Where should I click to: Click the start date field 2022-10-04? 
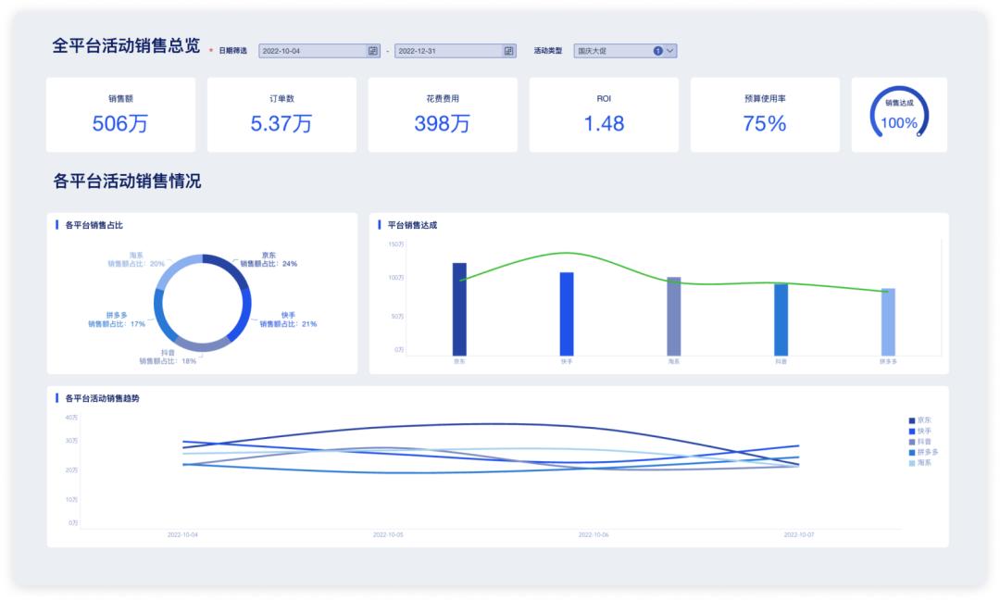click(319, 51)
